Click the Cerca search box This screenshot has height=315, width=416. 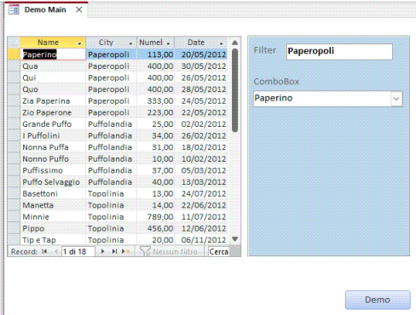pos(218,251)
